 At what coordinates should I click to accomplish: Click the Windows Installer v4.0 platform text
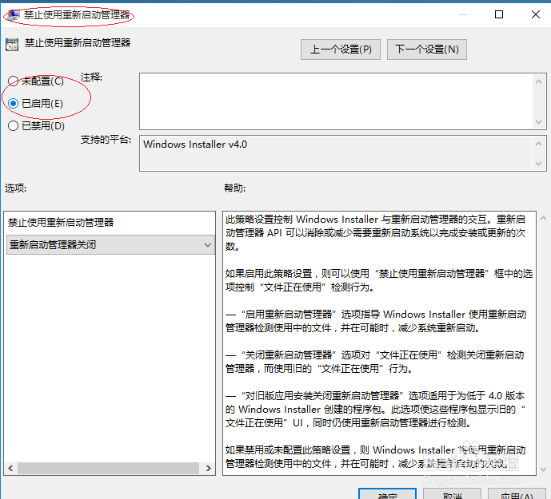pos(195,145)
